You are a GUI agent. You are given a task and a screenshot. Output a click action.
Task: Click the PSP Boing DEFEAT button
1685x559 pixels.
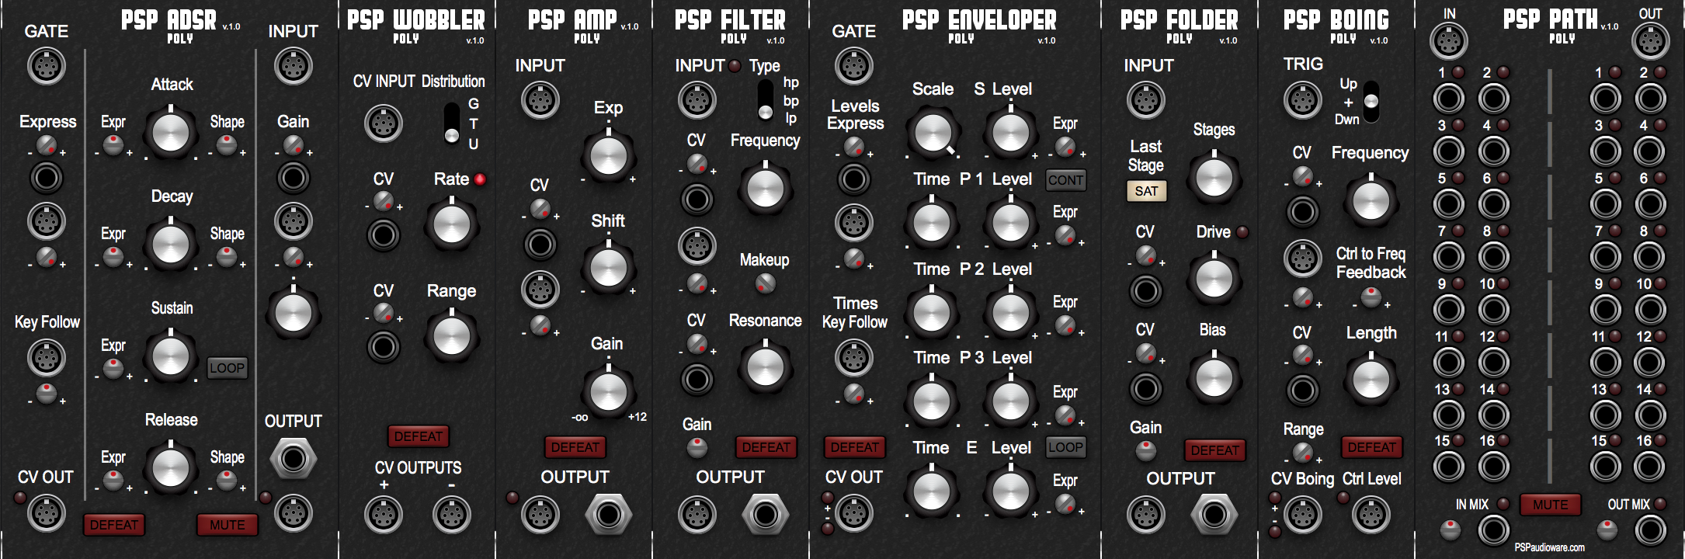click(1372, 447)
